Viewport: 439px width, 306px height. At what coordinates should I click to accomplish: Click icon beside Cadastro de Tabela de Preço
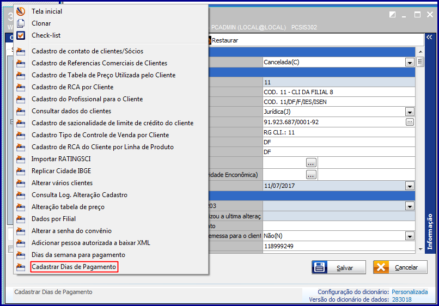[x=21, y=75]
